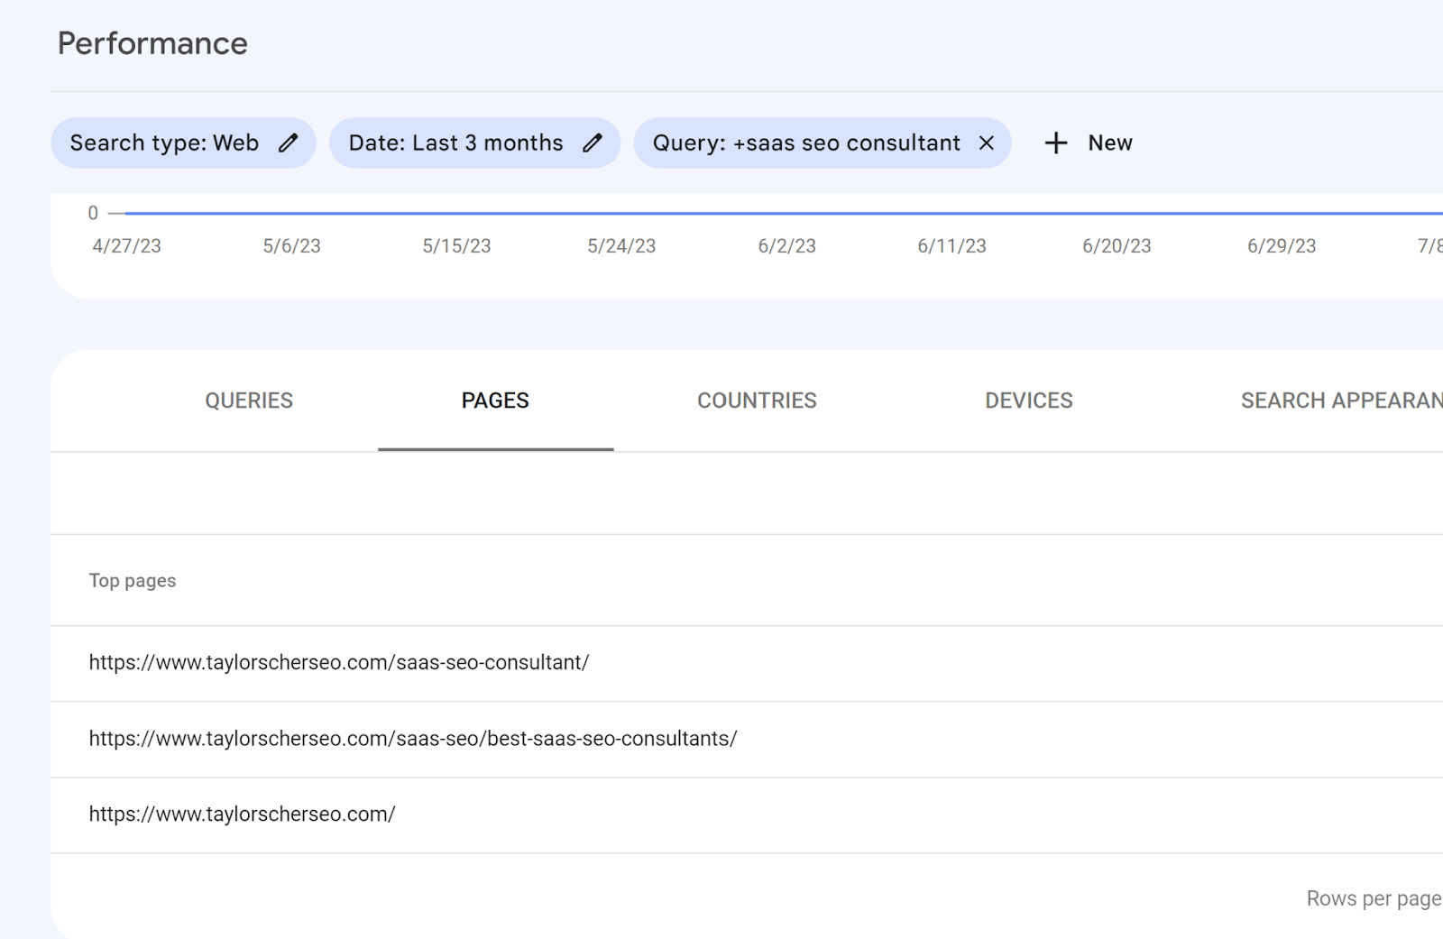Click the 5/15/23 date label on chart
Screen dimensions: 1443x939
tap(456, 246)
